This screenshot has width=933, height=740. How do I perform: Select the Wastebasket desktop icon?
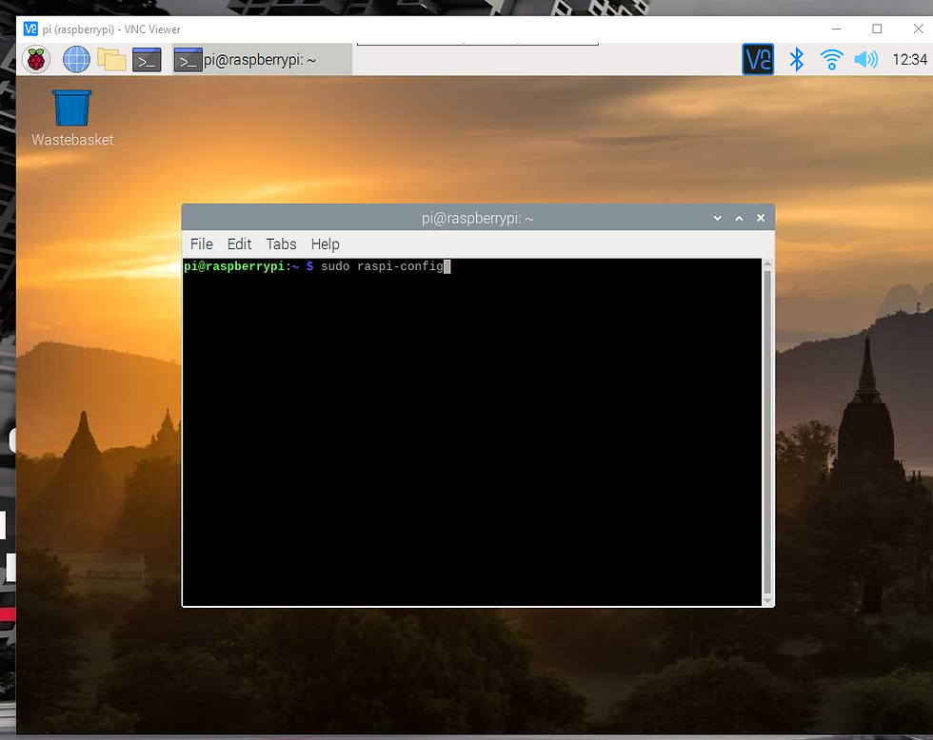coord(72,118)
